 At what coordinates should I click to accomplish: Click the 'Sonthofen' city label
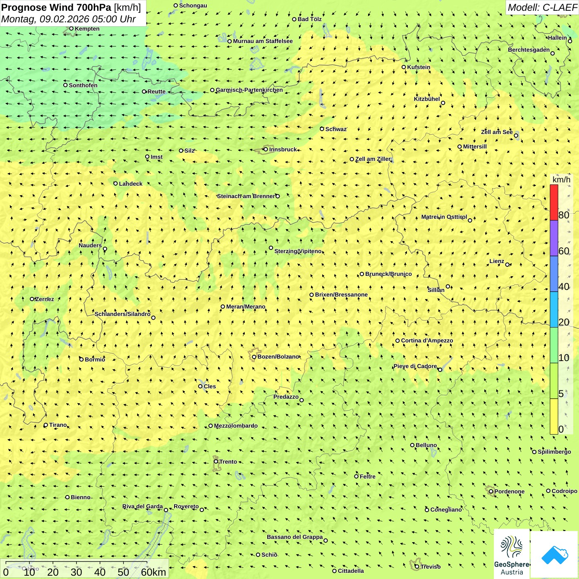point(83,85)
